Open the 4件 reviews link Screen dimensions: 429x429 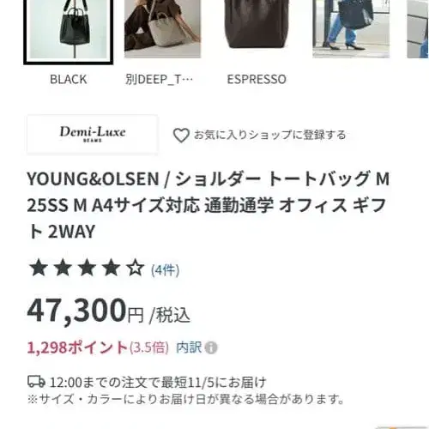(x=165, y=269)
